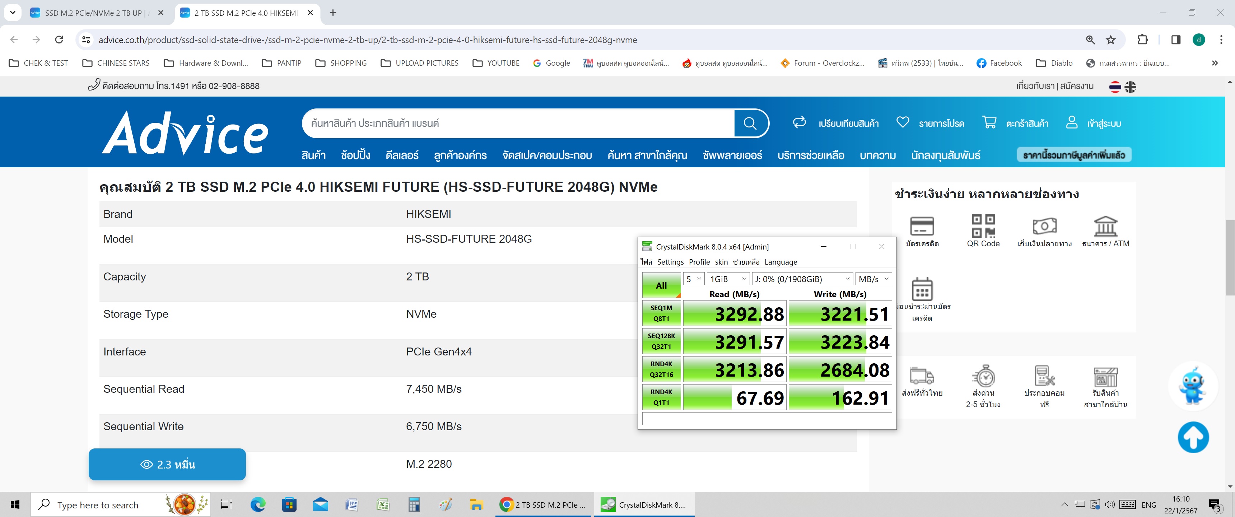Open Microsoft Edge from the taskbar
Viewport: 1235px width, 517px height.
click(x=258, y=504)
